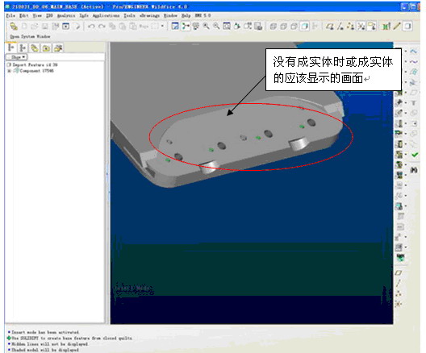Click the Zoom Out magnifier icon

pos(216,26)
